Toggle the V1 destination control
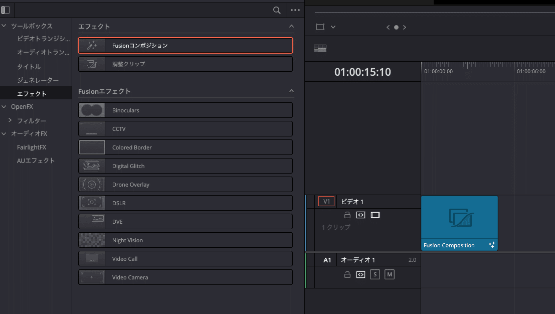 click(326, 202)
